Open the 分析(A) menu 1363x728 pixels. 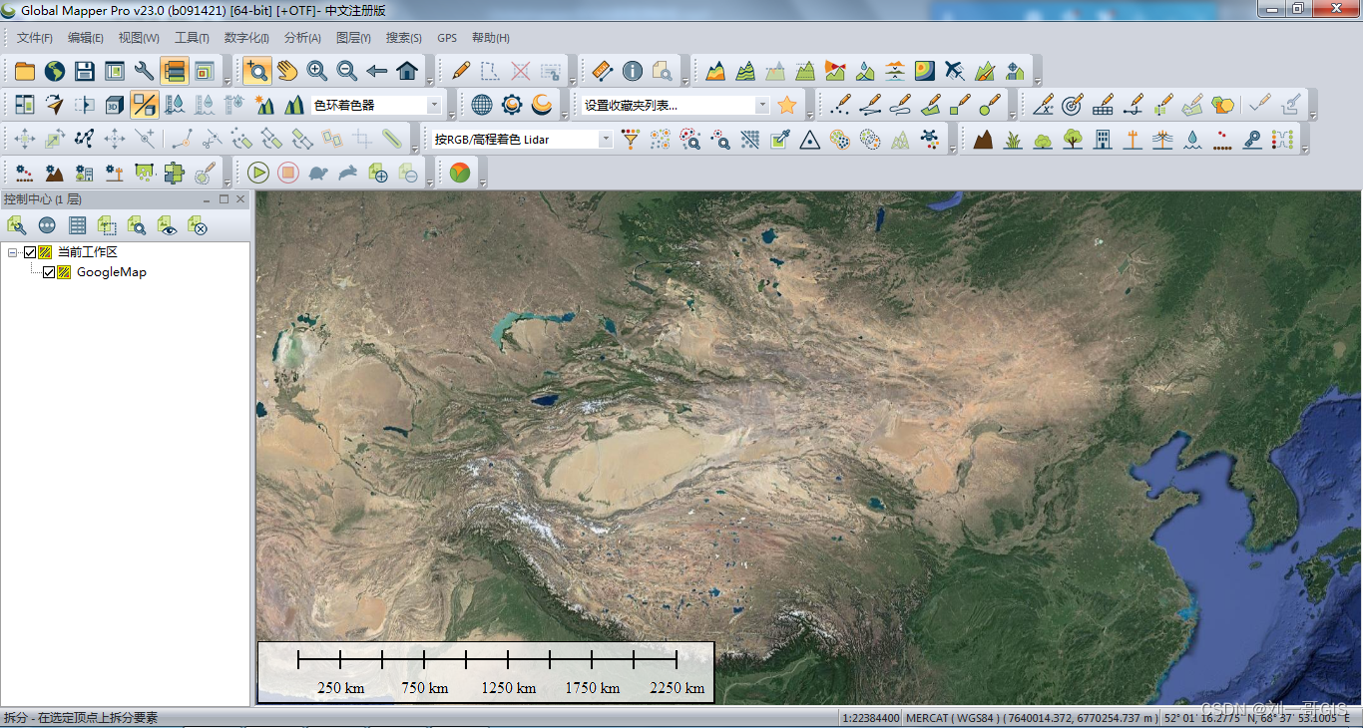pos(302,38)
